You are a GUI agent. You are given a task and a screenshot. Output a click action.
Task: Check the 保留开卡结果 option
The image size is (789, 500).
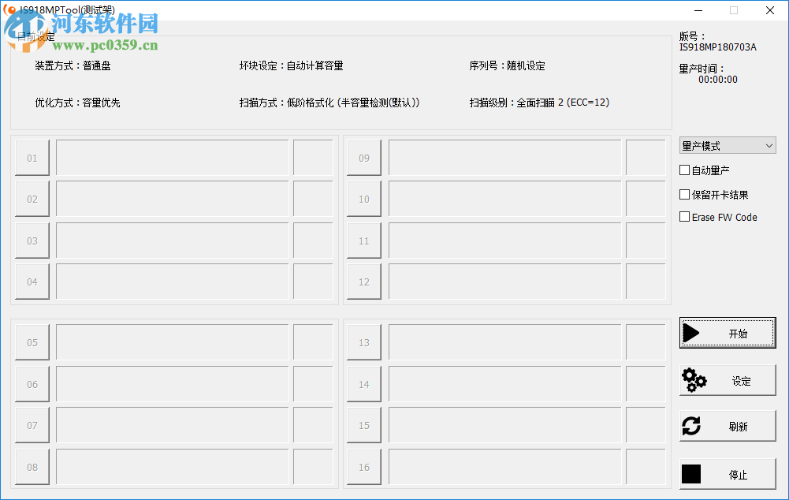[x=684, y=194]
